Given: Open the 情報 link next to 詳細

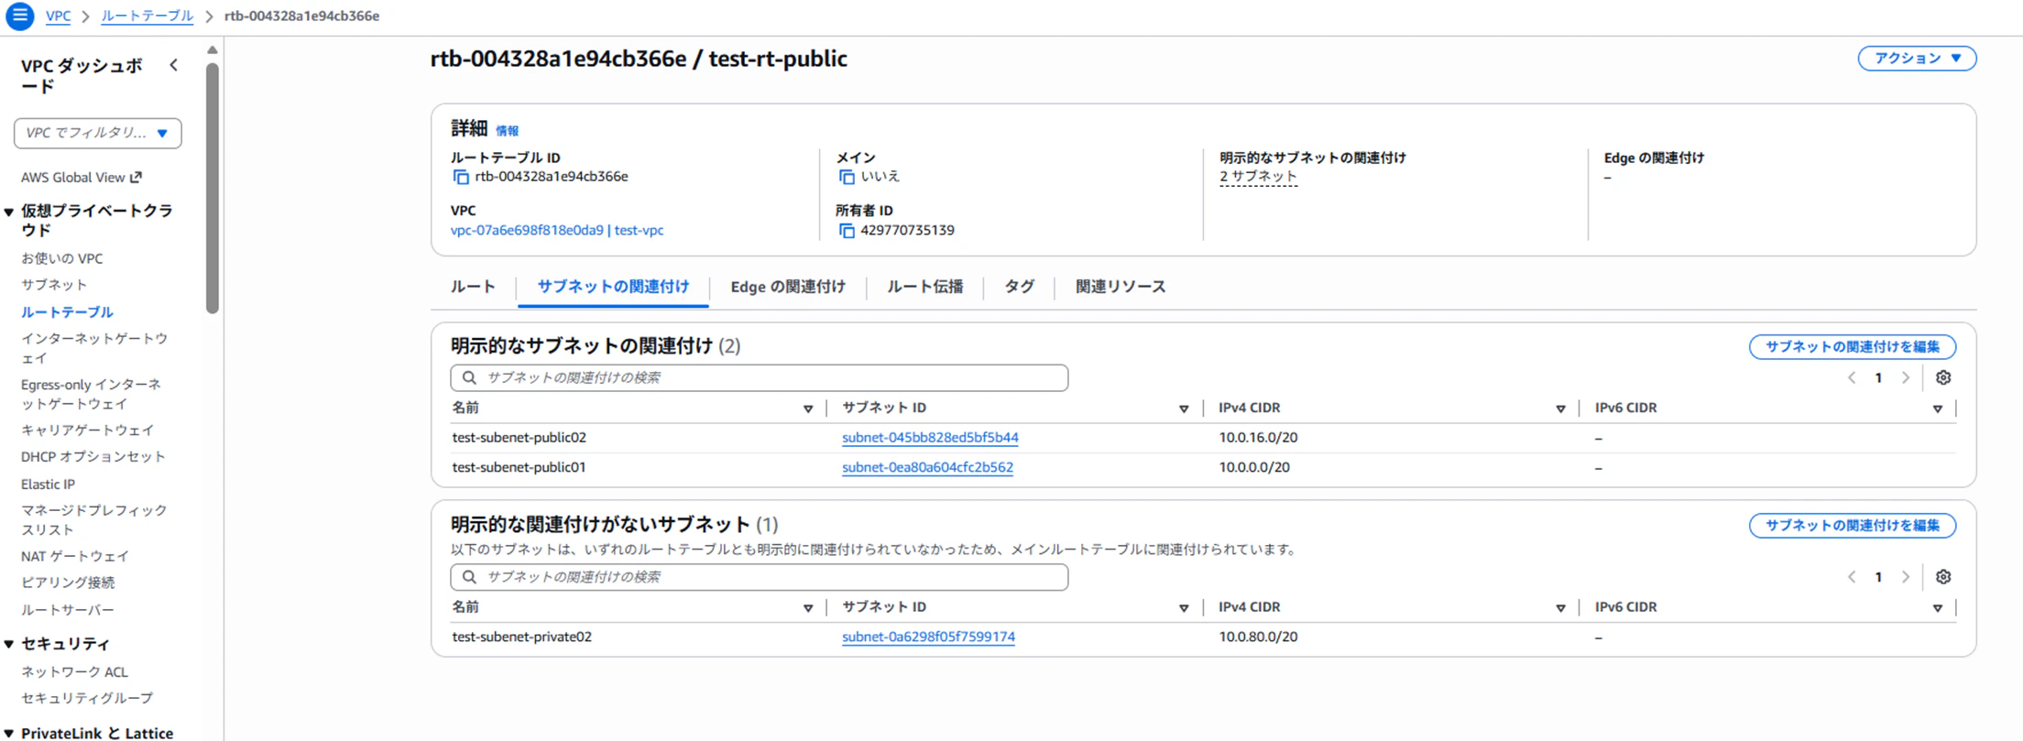Looking at the screenshot, I should 507,131.
